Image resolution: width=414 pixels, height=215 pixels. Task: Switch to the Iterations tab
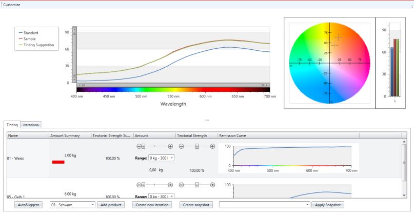(31, 125)
